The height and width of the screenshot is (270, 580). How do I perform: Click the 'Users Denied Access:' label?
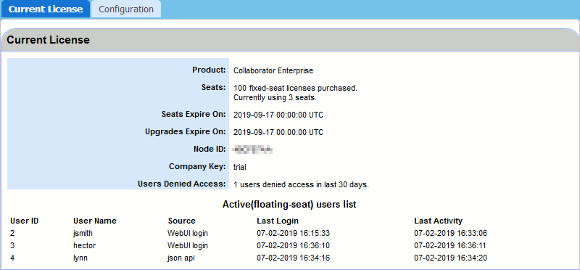point(182,184)
